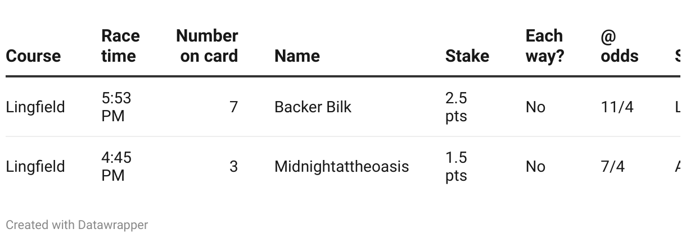Viewport: 686px width, 238px height.
Task: Select the Each way? column header
Action: [x=544, y=46]
